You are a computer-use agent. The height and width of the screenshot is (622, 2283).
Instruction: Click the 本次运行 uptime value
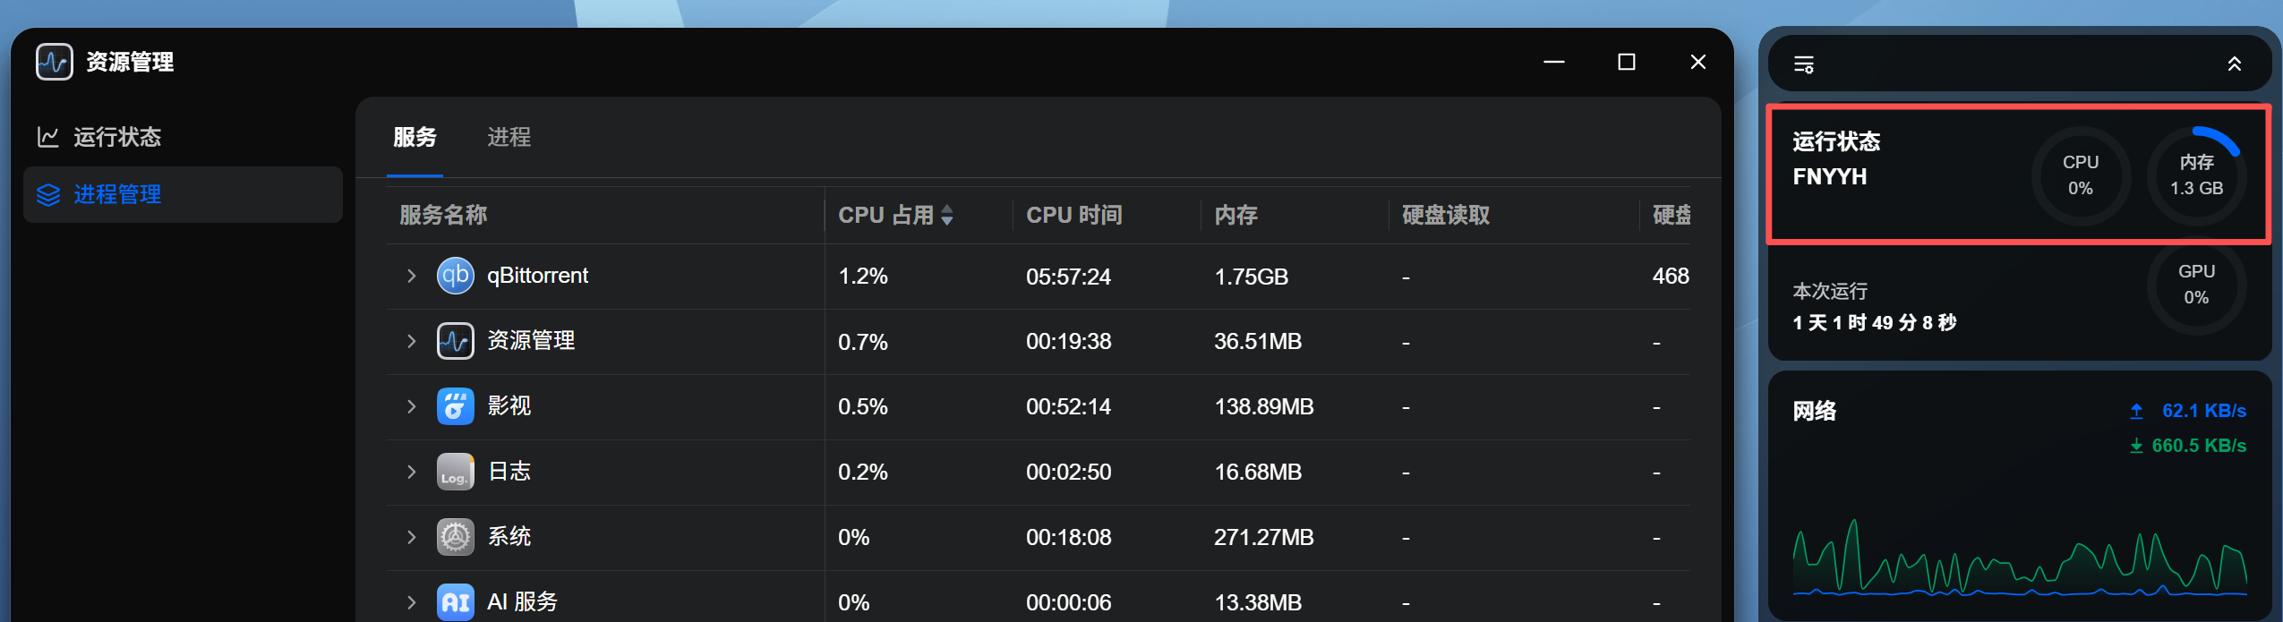tap(1874, 322)
